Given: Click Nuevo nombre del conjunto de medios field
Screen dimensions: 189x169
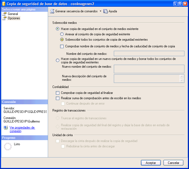Looking at the screenshot, I should tap(149, 69).
